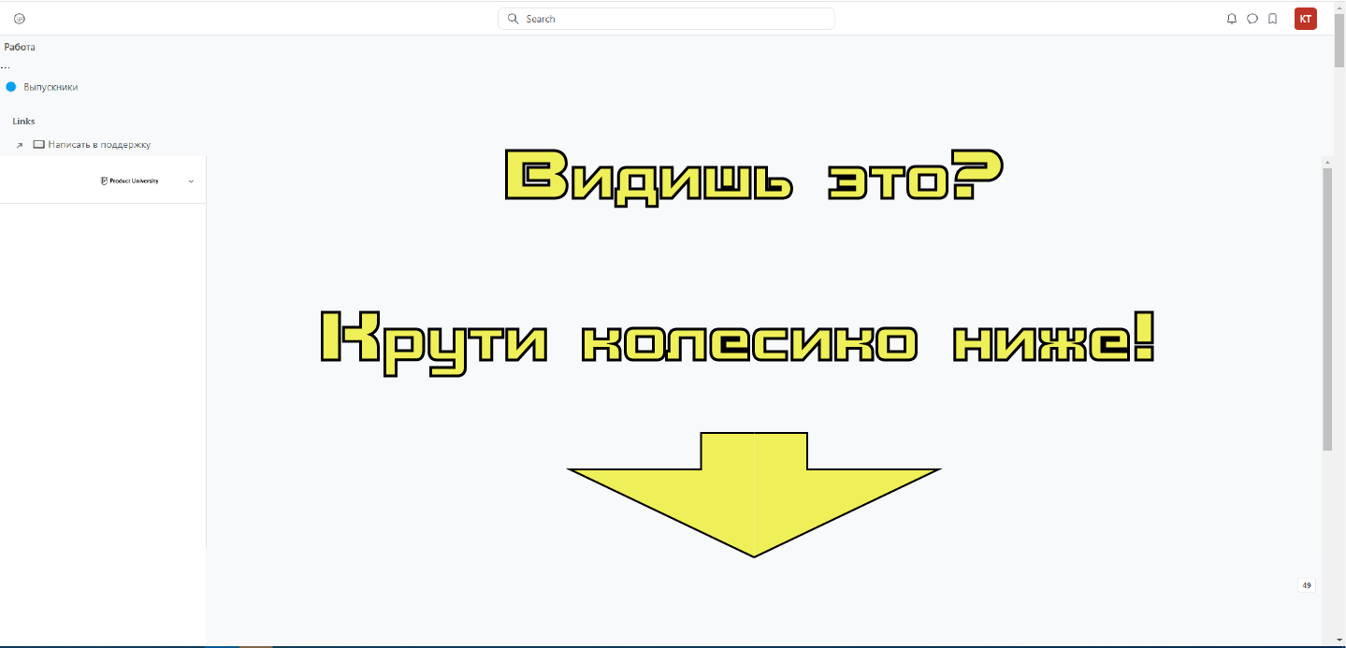Image resolution: width=1346 pixels, height=648 pixels.
Task: Click the page number 49 badge
Action: click(1306, 584)
